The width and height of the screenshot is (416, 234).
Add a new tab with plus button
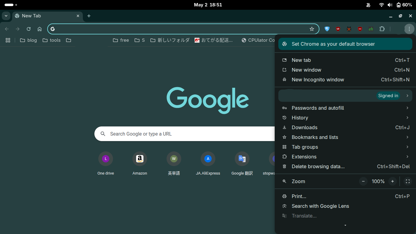89,16
